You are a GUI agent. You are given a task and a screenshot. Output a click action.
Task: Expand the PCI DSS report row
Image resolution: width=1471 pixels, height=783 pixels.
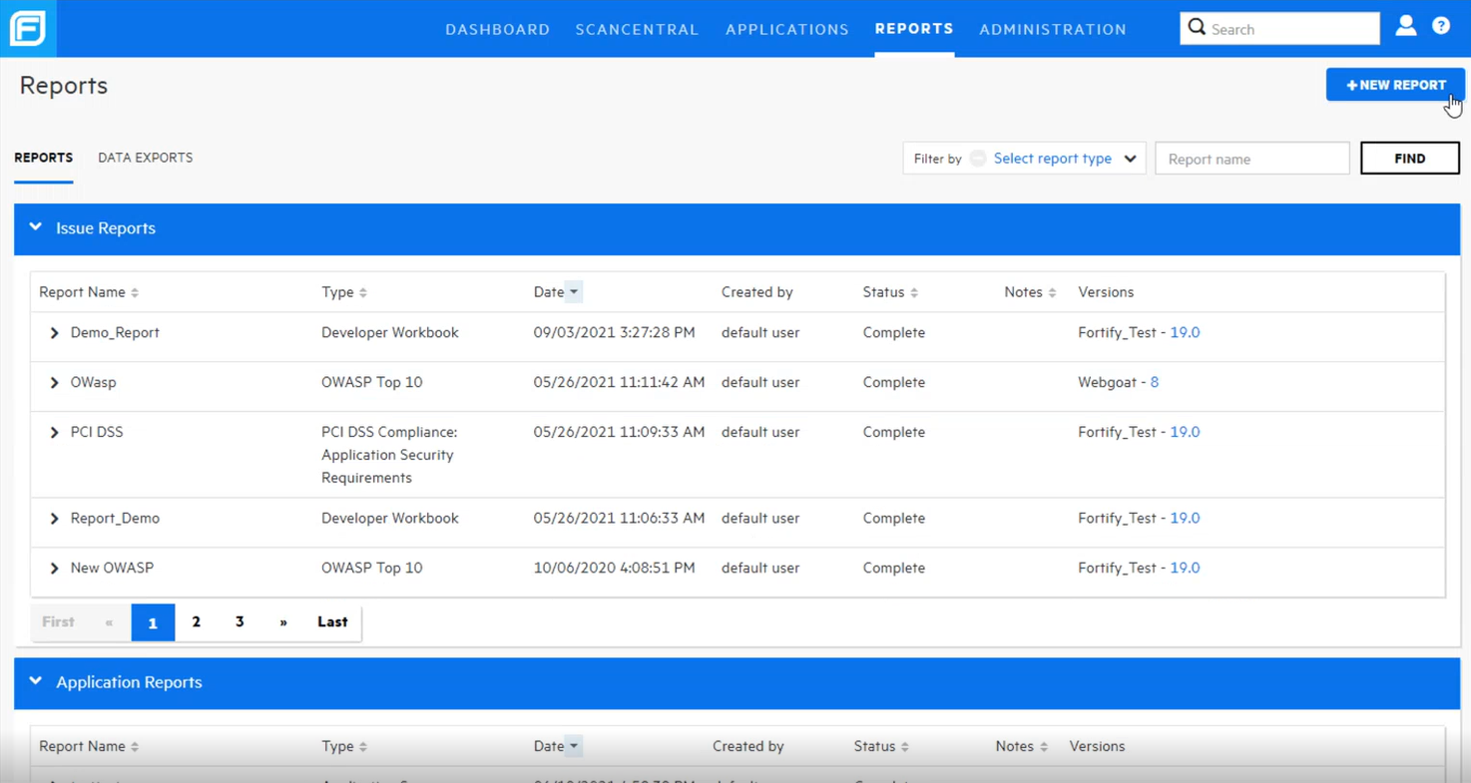pos(55,433)
